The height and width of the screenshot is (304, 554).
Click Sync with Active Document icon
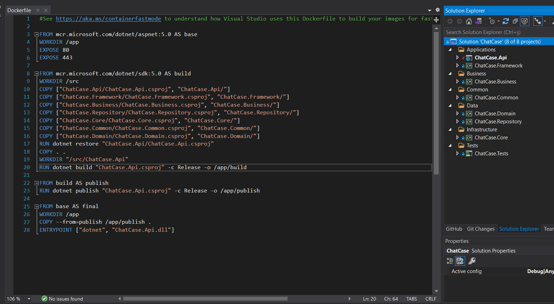(506, 22)
